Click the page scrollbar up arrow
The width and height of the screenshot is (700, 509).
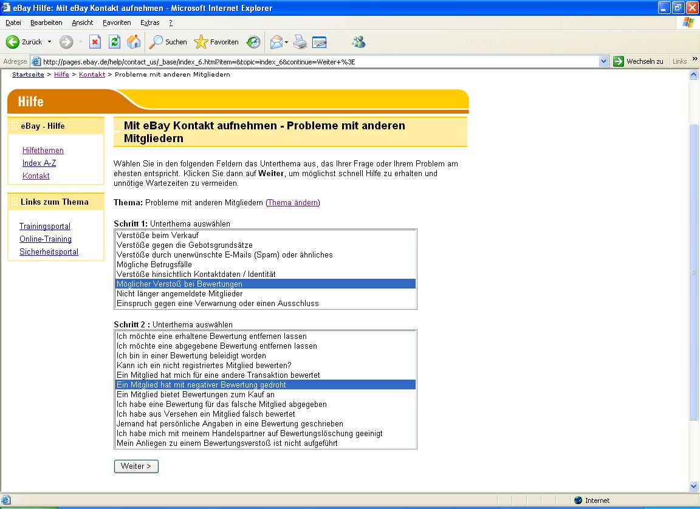694,75
